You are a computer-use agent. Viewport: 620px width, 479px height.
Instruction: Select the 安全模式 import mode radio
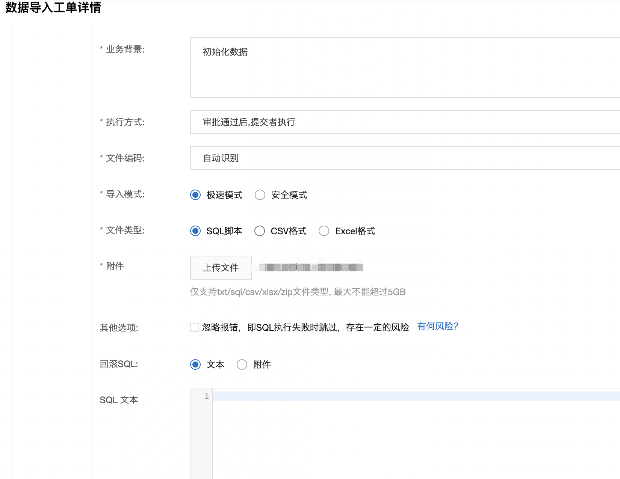pyautogui.click(x=260, y=195)
